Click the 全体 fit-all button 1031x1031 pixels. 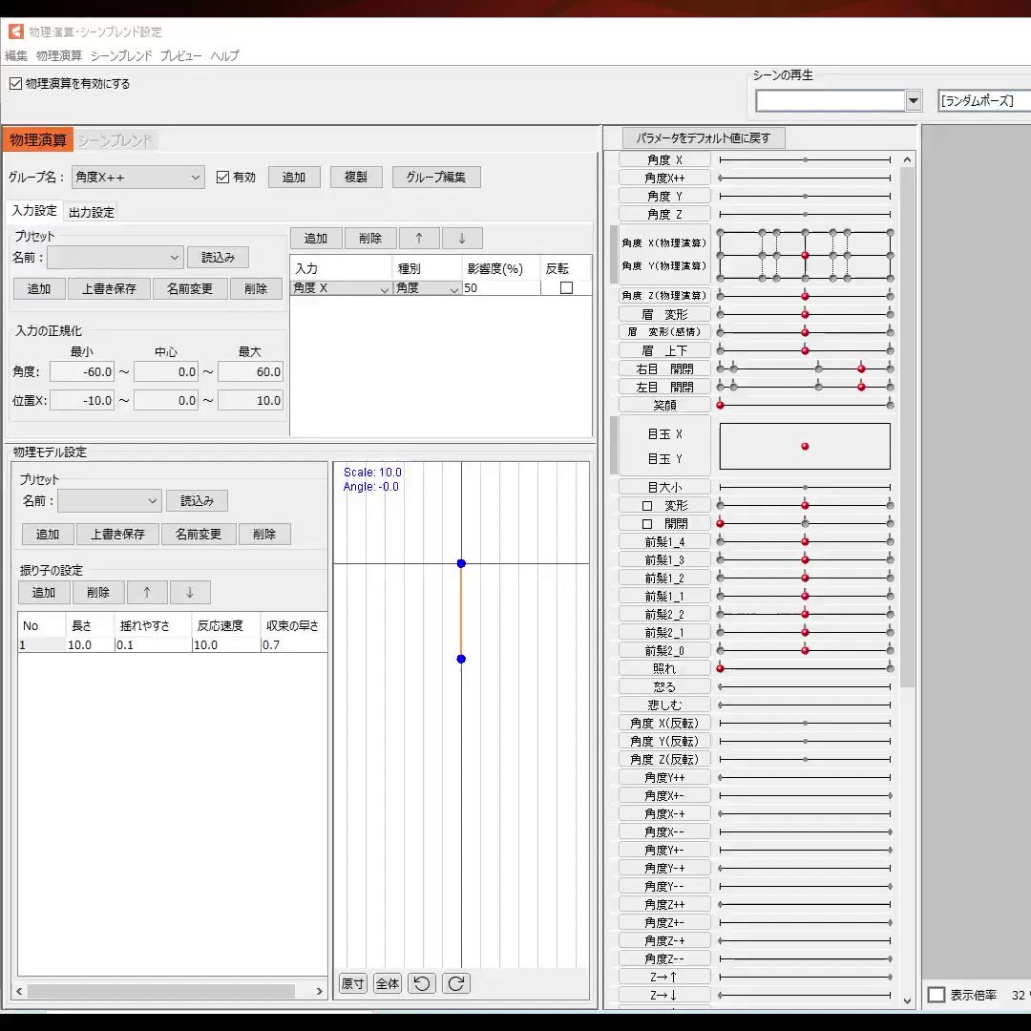[x=388, y=983]
